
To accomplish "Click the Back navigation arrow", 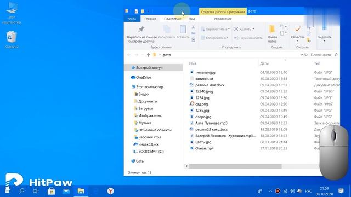I will point(129,55).
